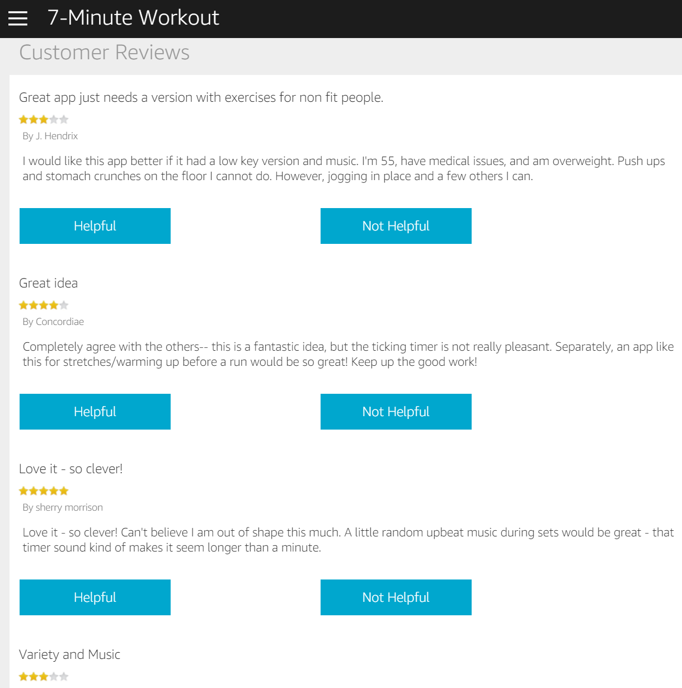Viewport: 682px width, 688px height.
Task: Mark J. Hendrix's review as Not Helpful
Action: click(x=396, y=226)
